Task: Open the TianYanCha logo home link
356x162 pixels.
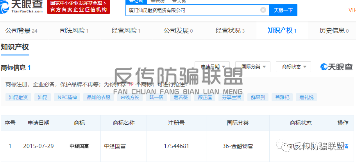Action: coord(21,7)
